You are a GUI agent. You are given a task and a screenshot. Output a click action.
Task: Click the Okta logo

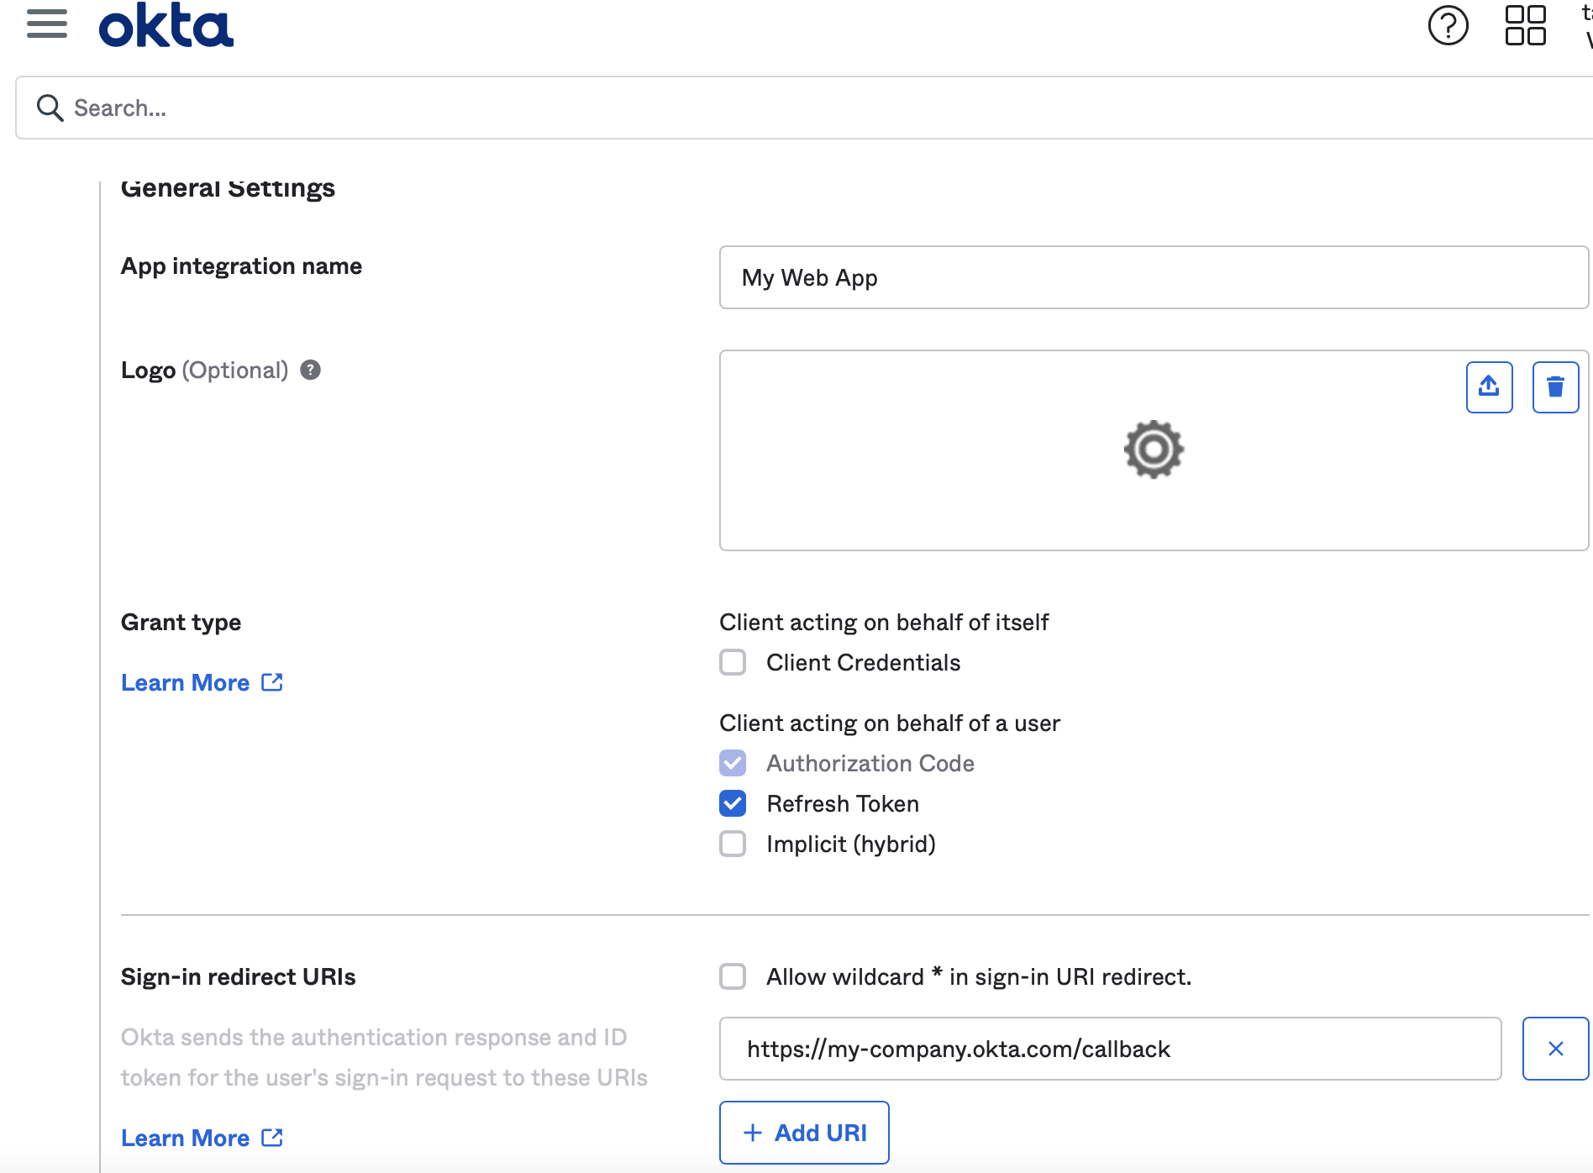tap(166, 24)
